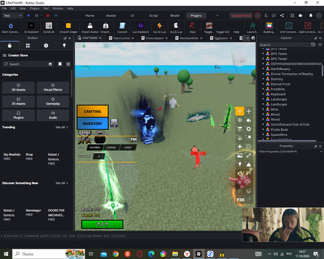324x259 pixels.
Task: Click See All next to Trending
Action: pyautogui.click(x=62, y=127)
